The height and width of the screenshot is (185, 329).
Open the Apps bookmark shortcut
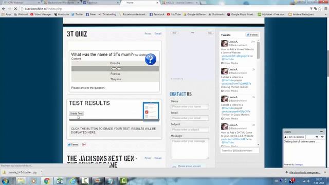7,14
